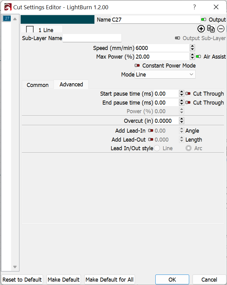Remove sub-layer using the minus icon
Screen dimensions: 227x285
point(221,29)
